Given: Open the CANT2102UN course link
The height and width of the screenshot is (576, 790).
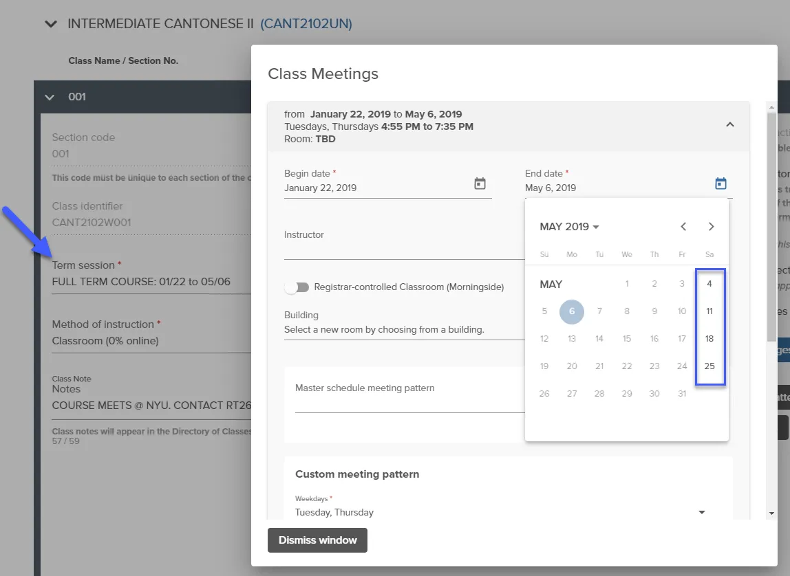Looking at the screenshot, I should pyautogui.click(x=306, y=23).
